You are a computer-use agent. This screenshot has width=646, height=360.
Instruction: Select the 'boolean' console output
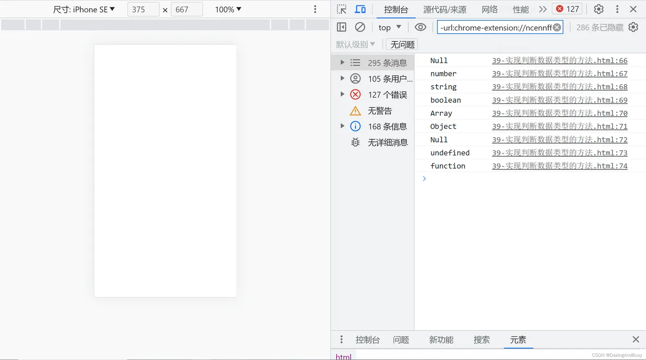[446, 100]
